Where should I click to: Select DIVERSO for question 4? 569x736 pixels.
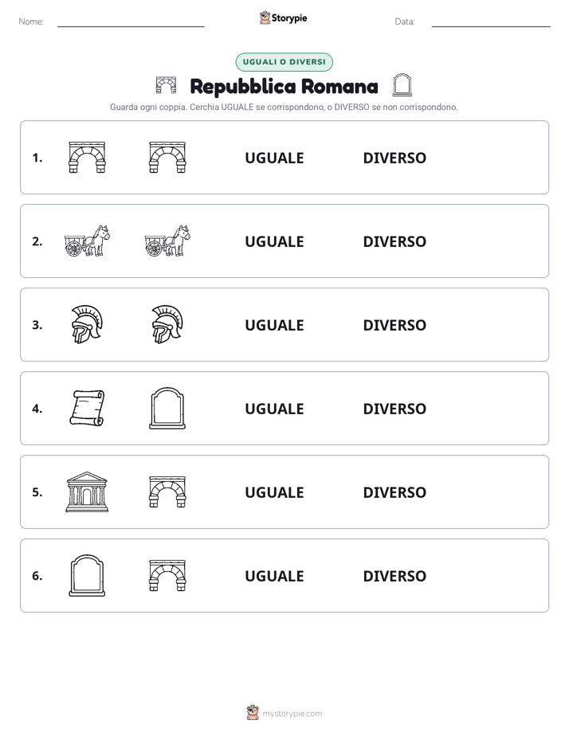pos(394,409)
